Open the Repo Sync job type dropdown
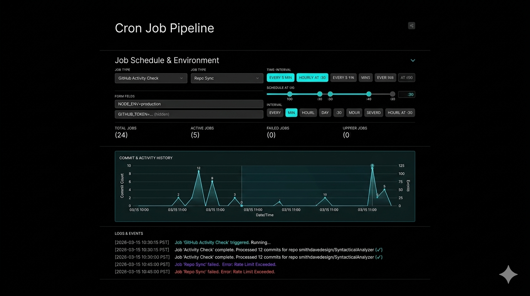Screen dimensions: 530x296 coord(227,78)
